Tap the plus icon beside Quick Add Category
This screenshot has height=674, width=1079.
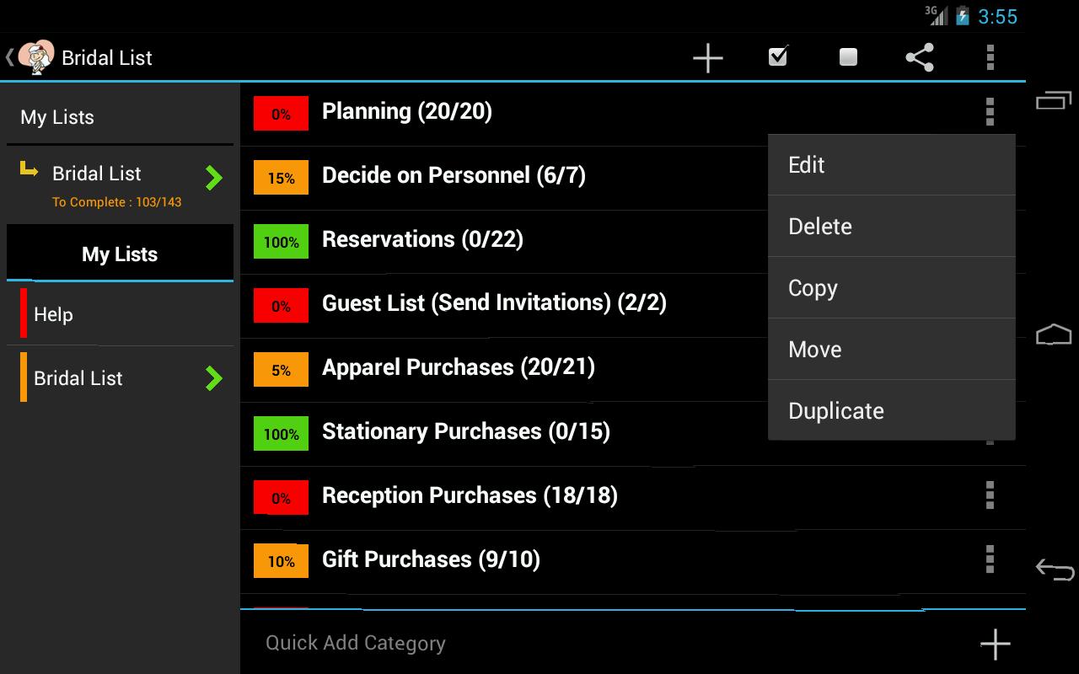(x=996, y=645)
